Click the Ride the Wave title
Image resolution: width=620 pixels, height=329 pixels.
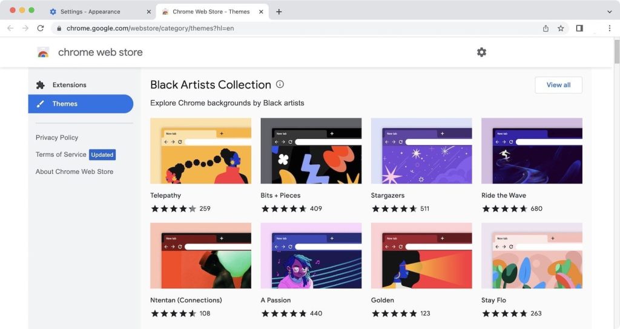tap(503, 195)
